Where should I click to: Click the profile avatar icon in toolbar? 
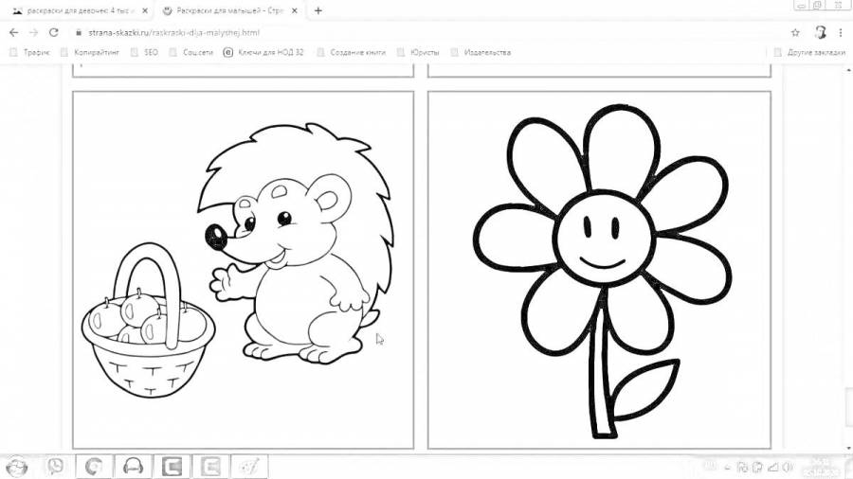tap(821, 31)
